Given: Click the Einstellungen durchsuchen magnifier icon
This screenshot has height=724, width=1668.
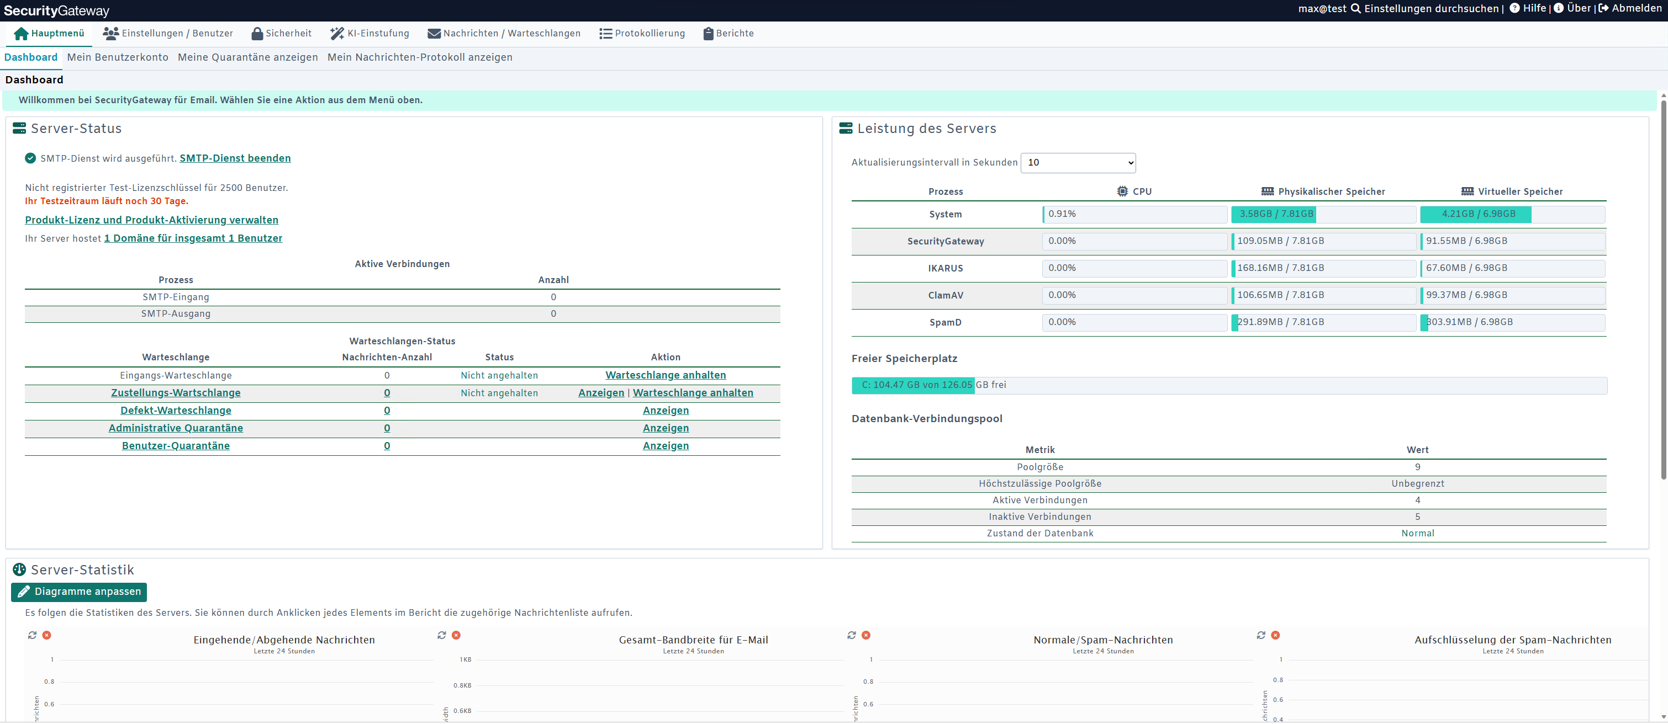Looking at the screenshot, I should (1355, 9).
